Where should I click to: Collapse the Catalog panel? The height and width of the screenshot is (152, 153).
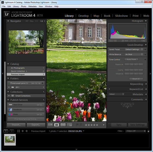[x=8, y=64]
